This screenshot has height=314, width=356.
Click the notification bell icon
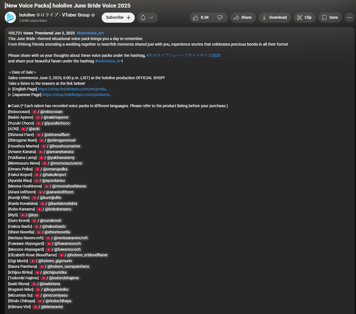coord(143,18)
